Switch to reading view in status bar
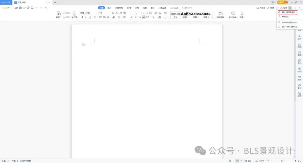Image resolution: width=303 pixels, height=163 pixels. coord(245,161)
